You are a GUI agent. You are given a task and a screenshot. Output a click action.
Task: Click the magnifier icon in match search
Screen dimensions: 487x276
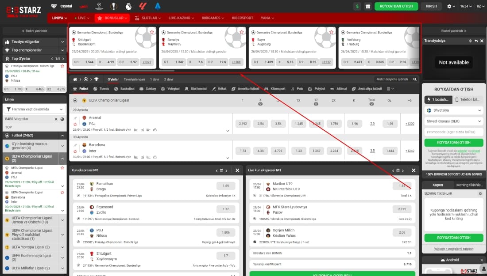click(x=415, y=79)
